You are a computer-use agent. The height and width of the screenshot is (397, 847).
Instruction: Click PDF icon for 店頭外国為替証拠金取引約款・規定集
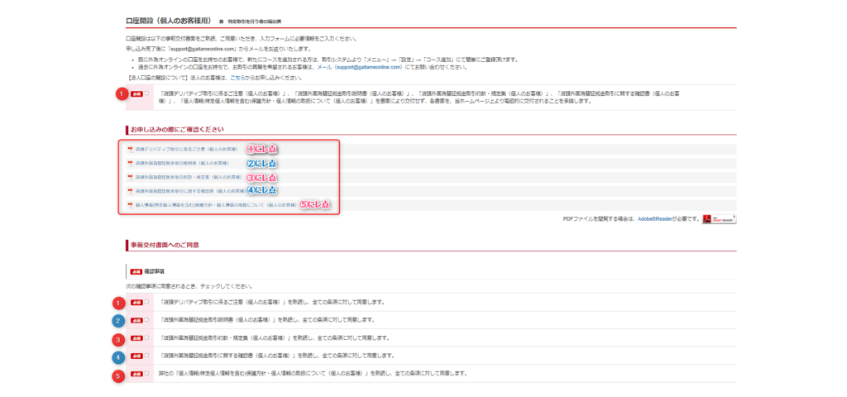[x=130, y=177]
